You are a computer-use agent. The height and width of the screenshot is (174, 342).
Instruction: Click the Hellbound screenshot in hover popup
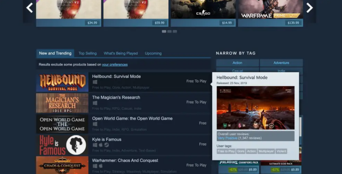[x=255, y=108]
